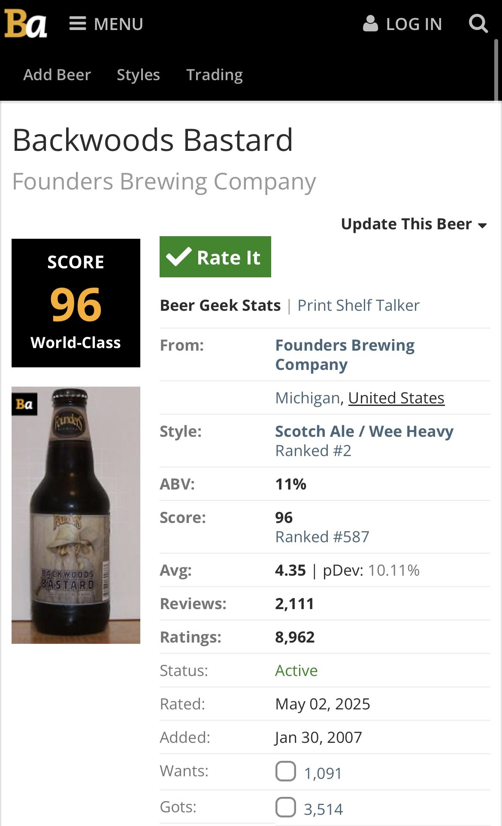Select the Trading menu item

(x=215, y=75)
